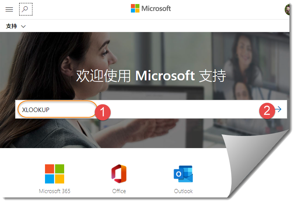This screenshot has width=295, height=203.
Task: Click the empty middle of search bar
Action: coord(184,109)
